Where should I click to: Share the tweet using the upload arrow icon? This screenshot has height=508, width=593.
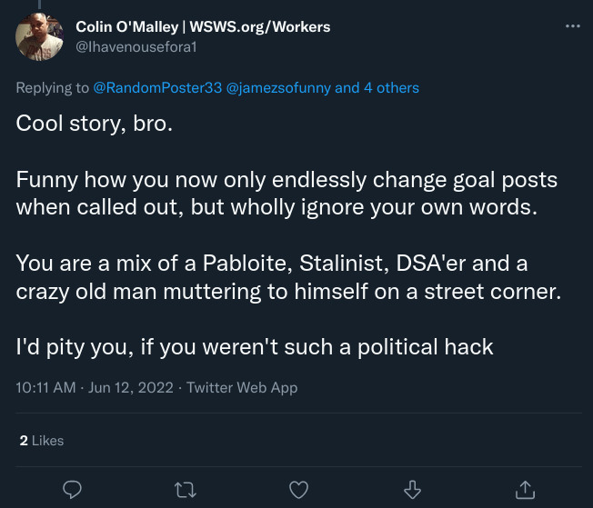coord(524,490)
